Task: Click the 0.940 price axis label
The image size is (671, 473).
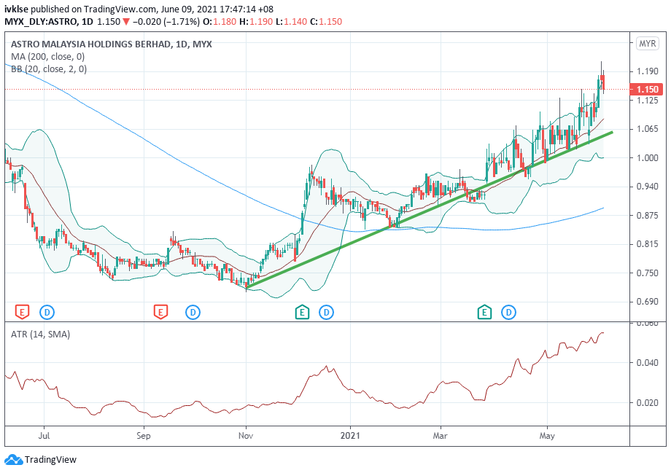Action: point(648,187)
